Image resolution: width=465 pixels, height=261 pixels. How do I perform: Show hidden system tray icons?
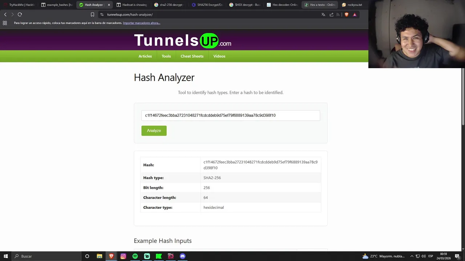[x=412, y=256]
